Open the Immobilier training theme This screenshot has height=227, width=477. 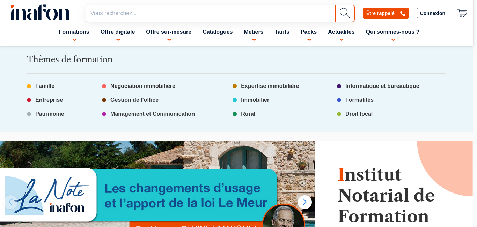[x=255, y=100]
